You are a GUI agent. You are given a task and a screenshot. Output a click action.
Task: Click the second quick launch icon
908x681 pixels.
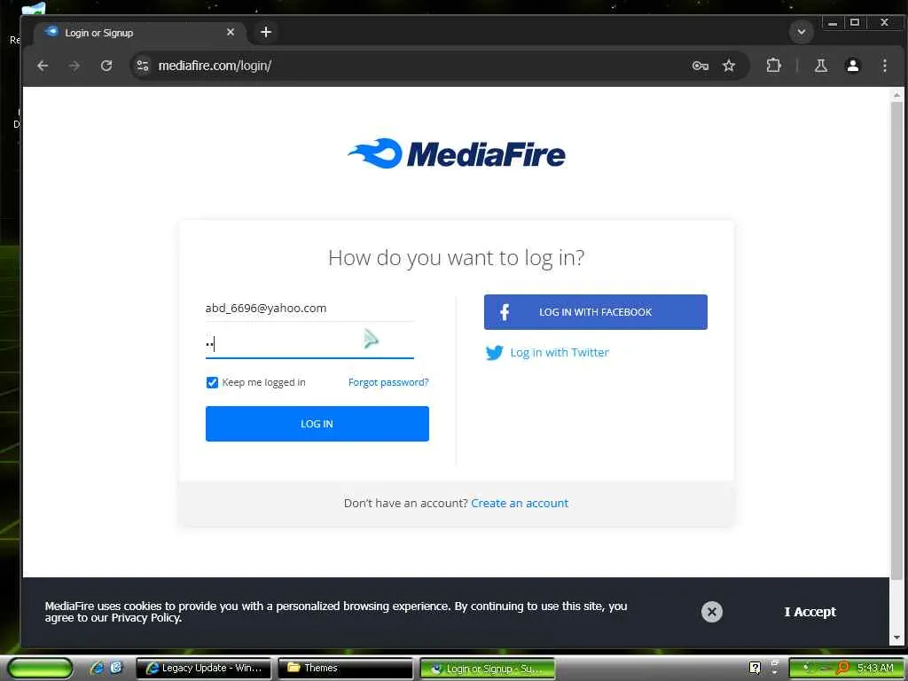pyautogui.click(x=116, y=668)
